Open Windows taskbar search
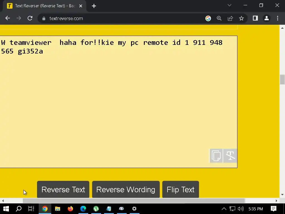 pos(19,208)
